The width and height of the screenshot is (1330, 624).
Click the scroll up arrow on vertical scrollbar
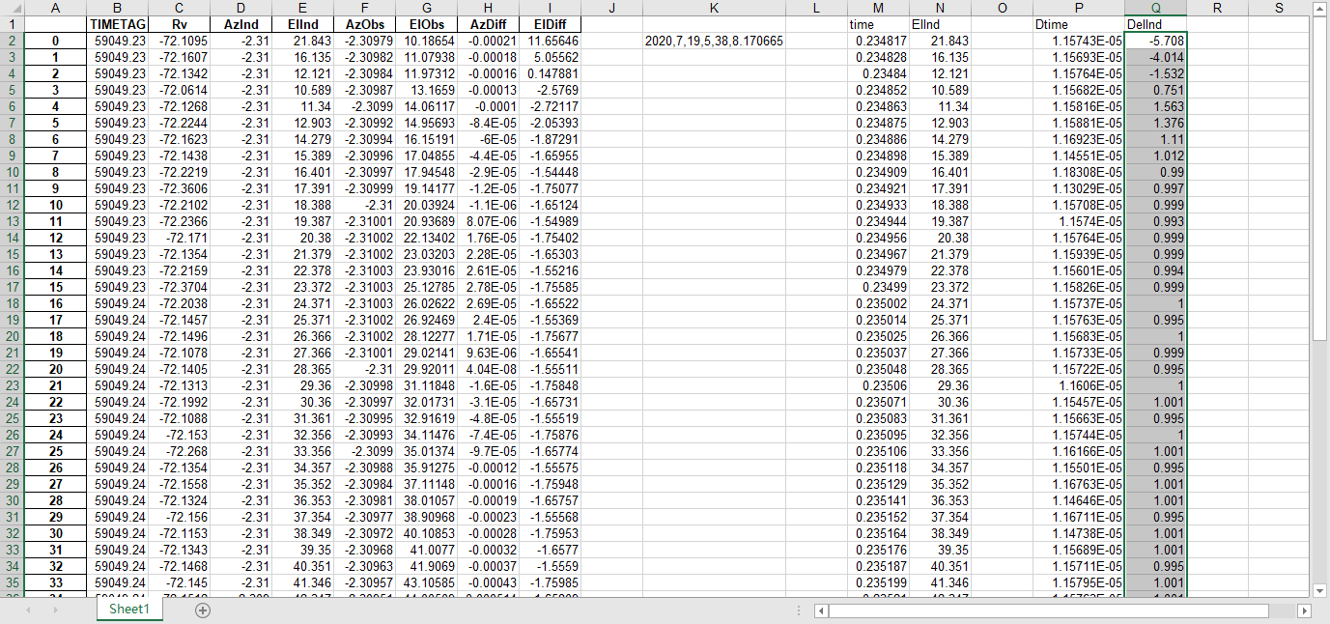tap(1321, 11)
